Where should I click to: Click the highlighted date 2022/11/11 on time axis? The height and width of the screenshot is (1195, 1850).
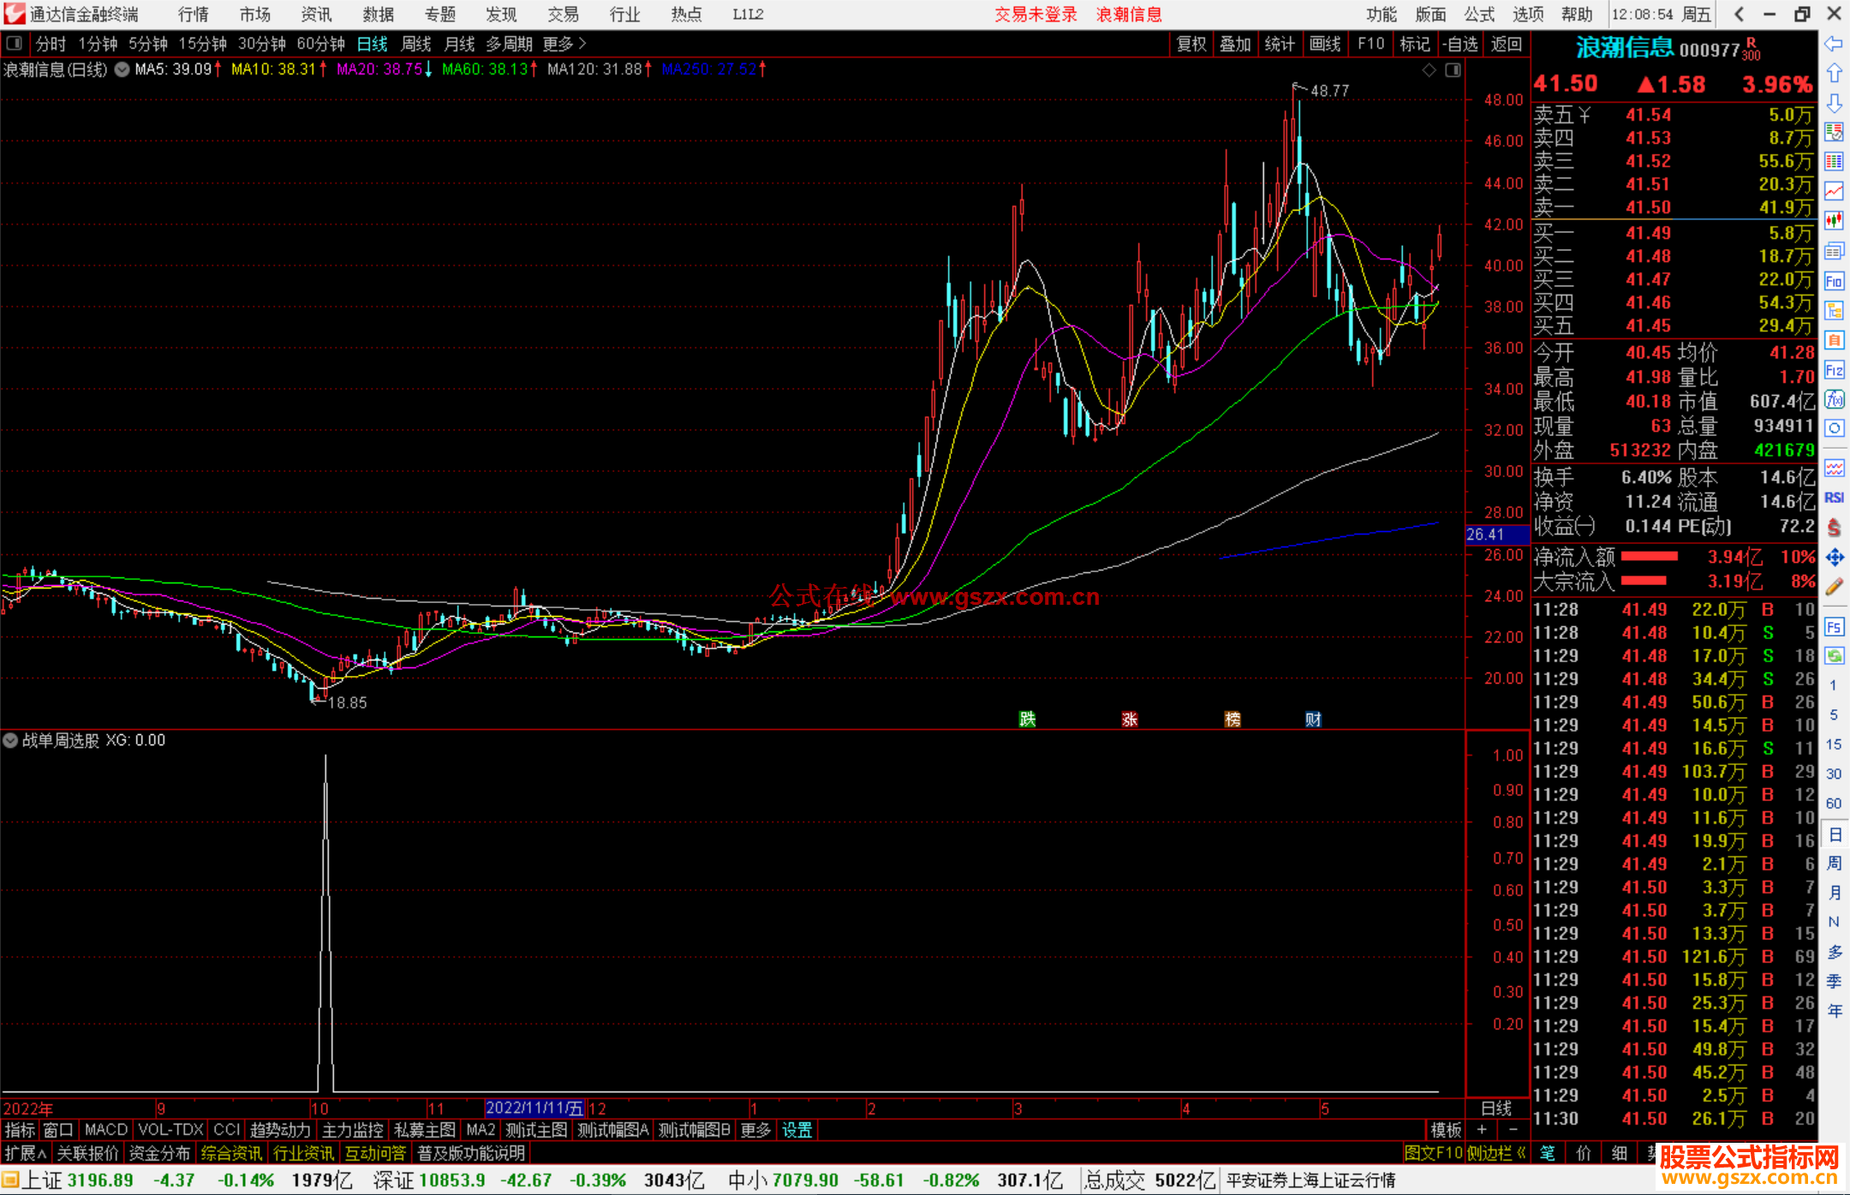tap(534, 1108)
